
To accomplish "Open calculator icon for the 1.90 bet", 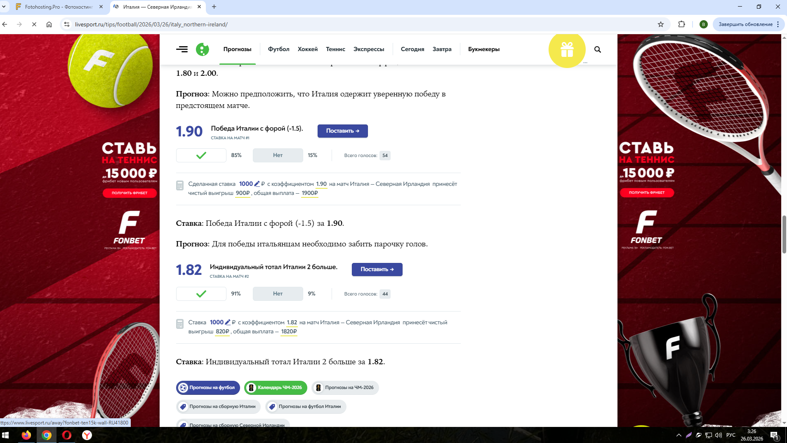I will pos(180,185).
